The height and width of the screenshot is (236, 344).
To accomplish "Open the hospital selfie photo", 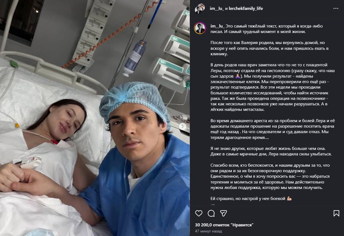I will tap(95, 118).
